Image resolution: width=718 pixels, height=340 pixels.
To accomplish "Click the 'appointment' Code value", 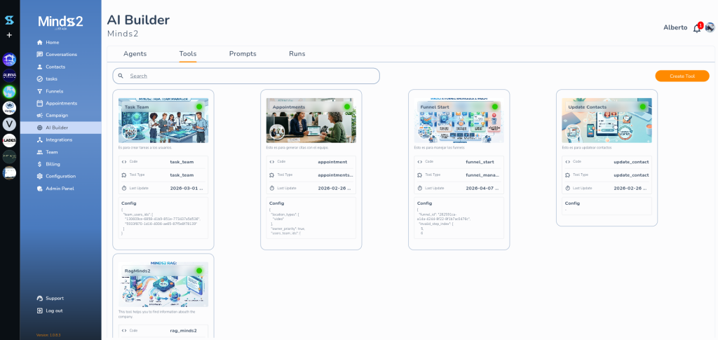I will pyautogui.click(x=332, y=162).
